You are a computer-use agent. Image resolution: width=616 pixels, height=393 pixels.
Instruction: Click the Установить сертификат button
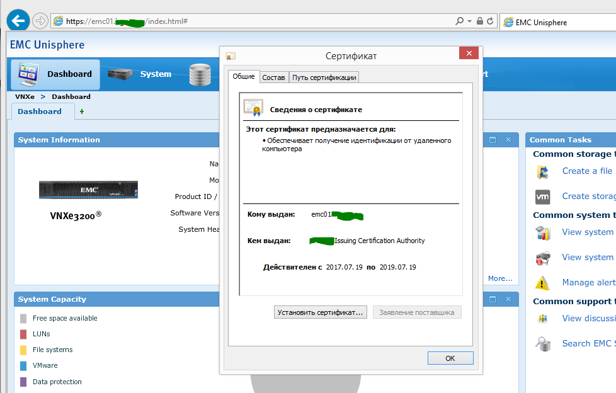click(320, 312)
